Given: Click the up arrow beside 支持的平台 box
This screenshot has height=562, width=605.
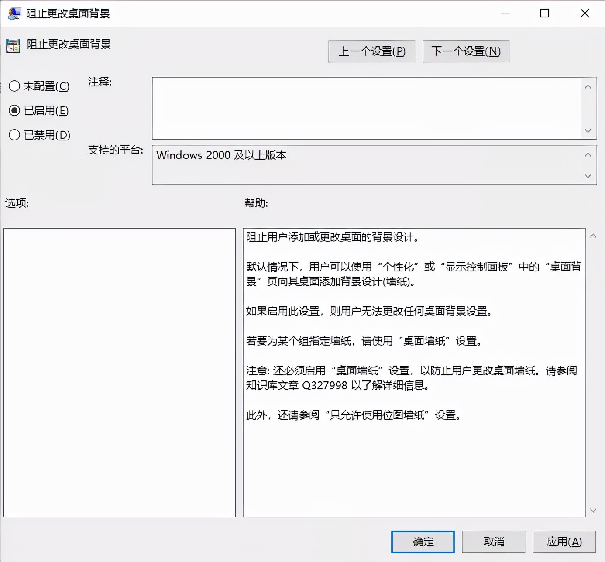Looking at the screenshot, I should [x=588, y=153].
